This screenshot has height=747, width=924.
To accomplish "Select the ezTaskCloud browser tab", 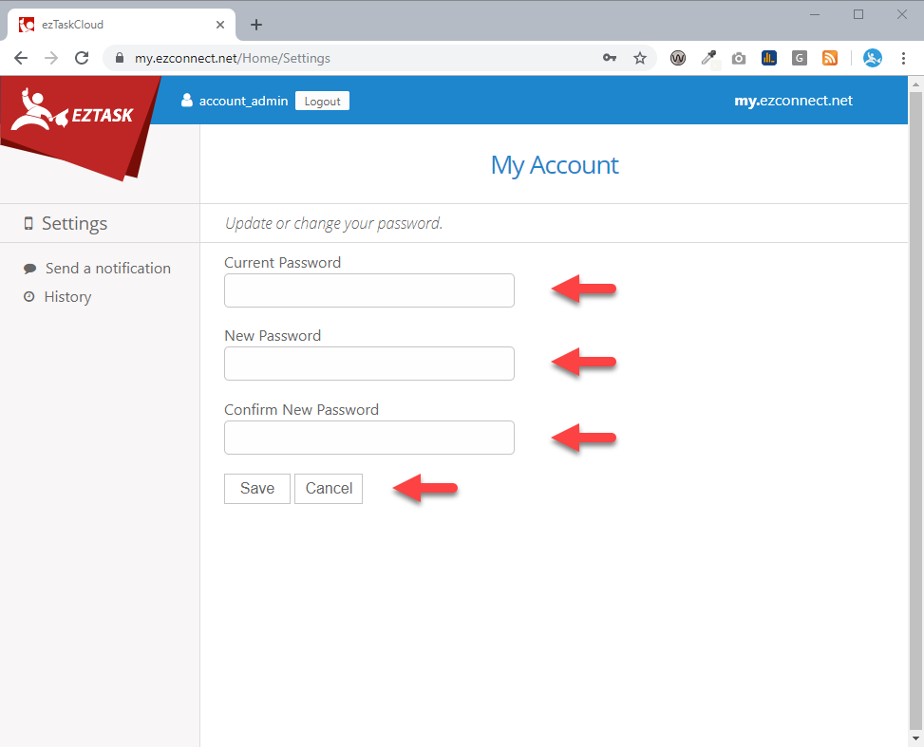I will [x=122, y=25].
